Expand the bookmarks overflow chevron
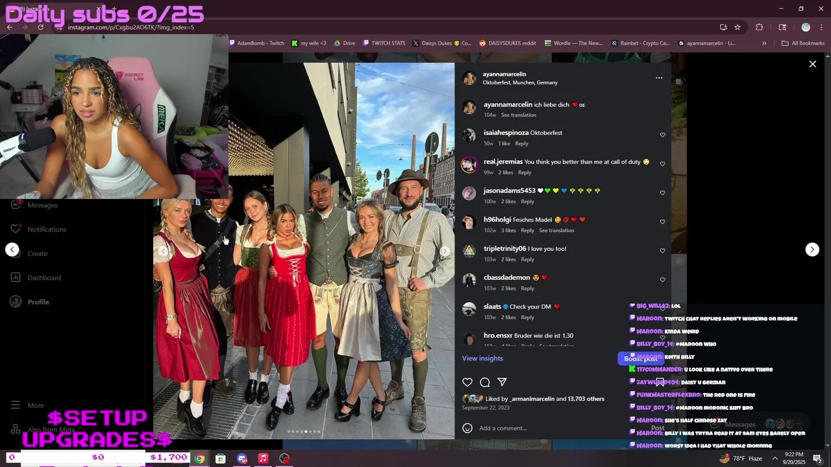Viewport: 831px width, 467px height. point(764,43)
